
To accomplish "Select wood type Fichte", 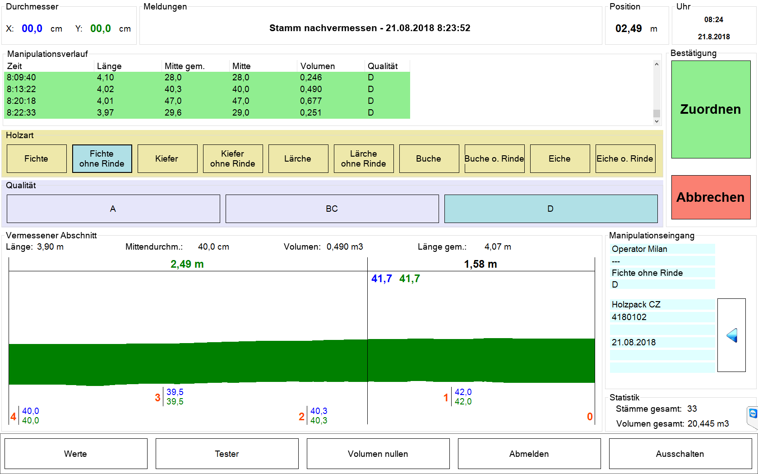I will (37, 158).
